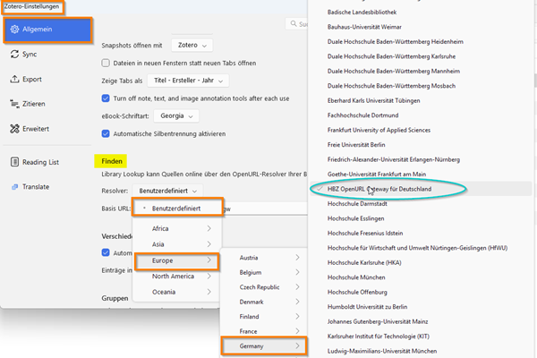
Task: Click the Translate plugin icon
Action: click(14, 187)
